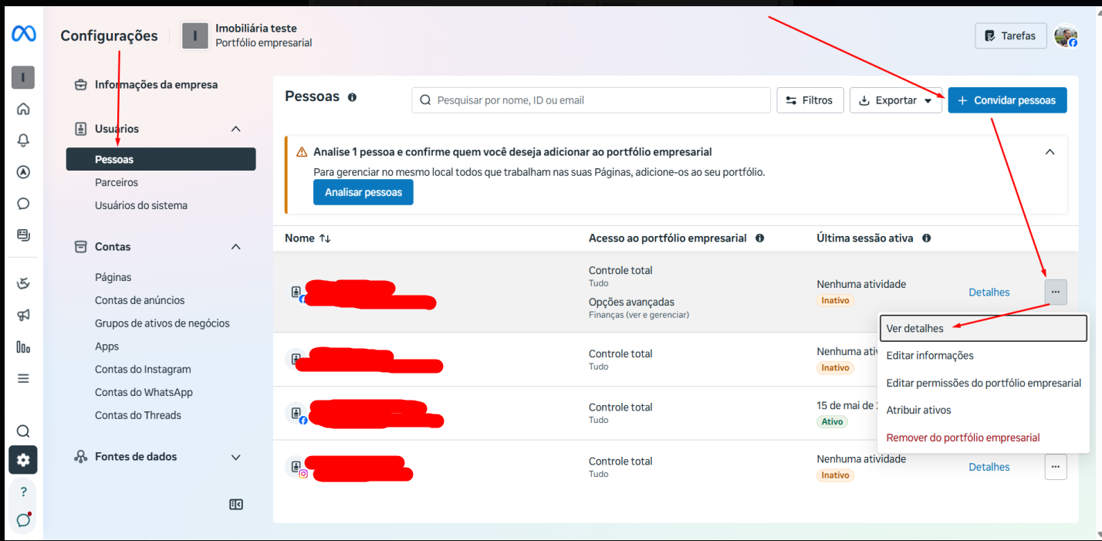1102x541 pixels.
Task: Click the Finanças (ver e gerenciar) text
Action: (x=639, y=315)
